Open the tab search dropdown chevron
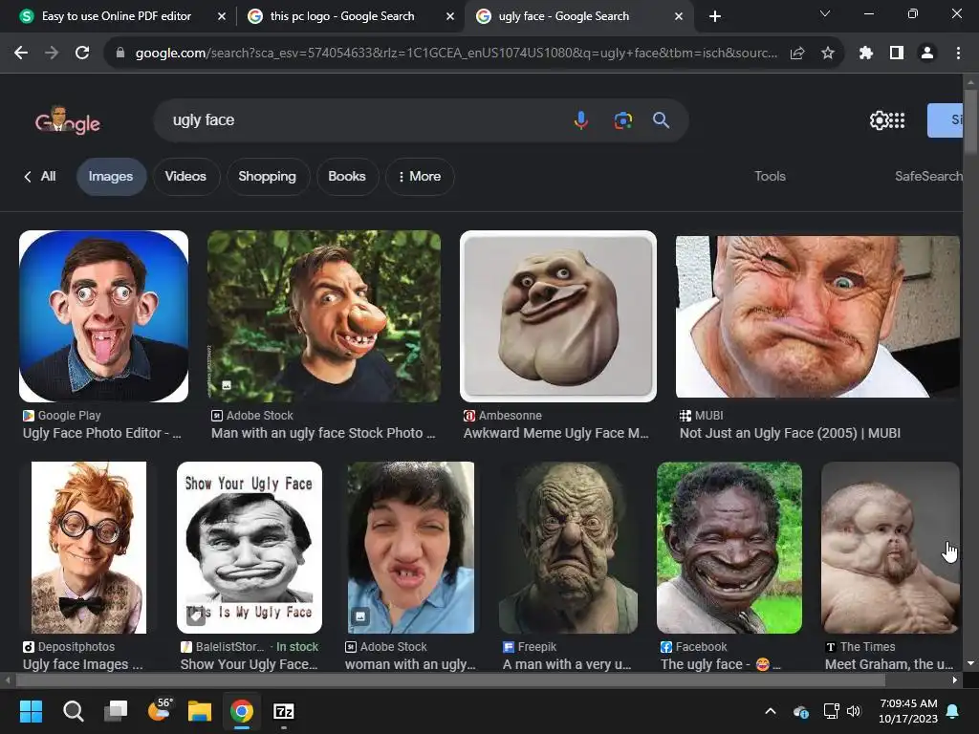 pyautogui.click(x=825, y=13)
